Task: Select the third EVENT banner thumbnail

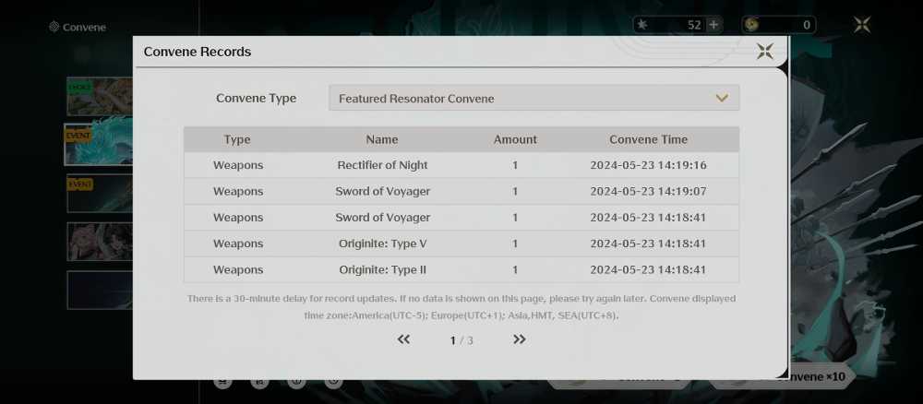Action: pyautogui.click(x=100, y=193)
